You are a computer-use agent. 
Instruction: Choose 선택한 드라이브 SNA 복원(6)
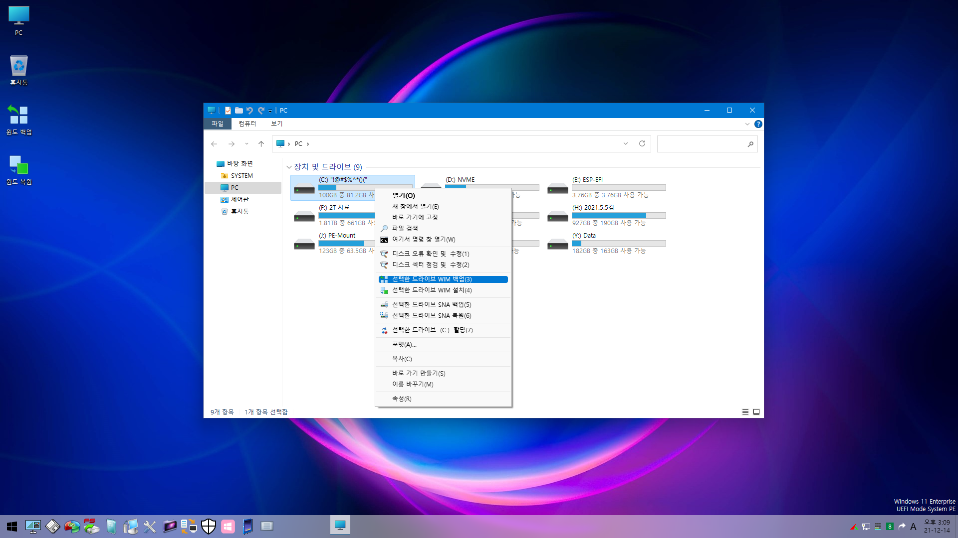443,315
